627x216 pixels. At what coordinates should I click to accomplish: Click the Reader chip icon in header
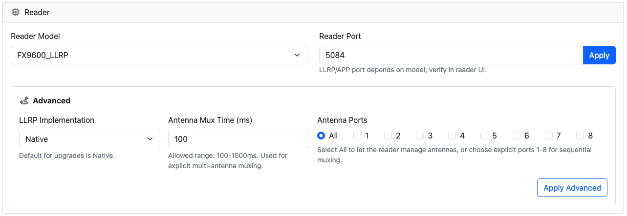coord(15,12)
